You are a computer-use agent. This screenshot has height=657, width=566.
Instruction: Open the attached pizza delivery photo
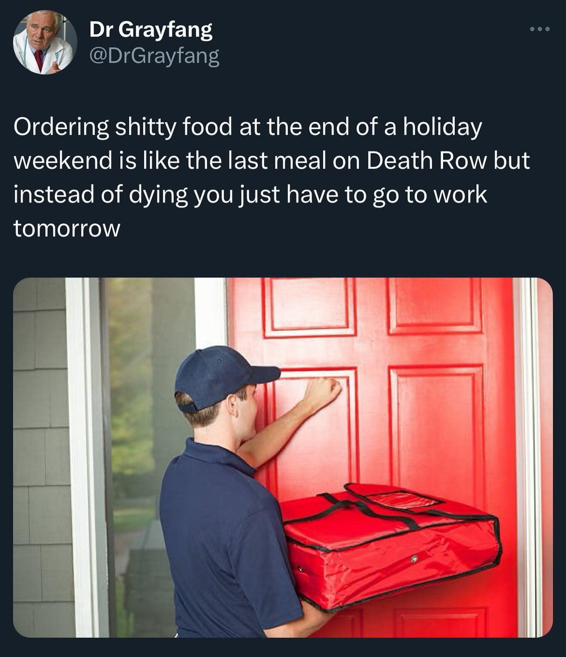pos(283,457)
